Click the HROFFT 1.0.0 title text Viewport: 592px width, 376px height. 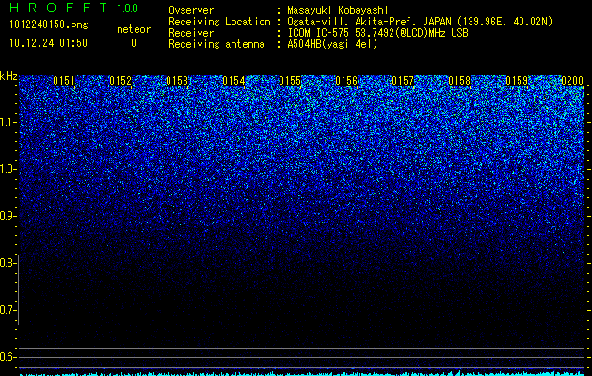(x=73, y=8)
